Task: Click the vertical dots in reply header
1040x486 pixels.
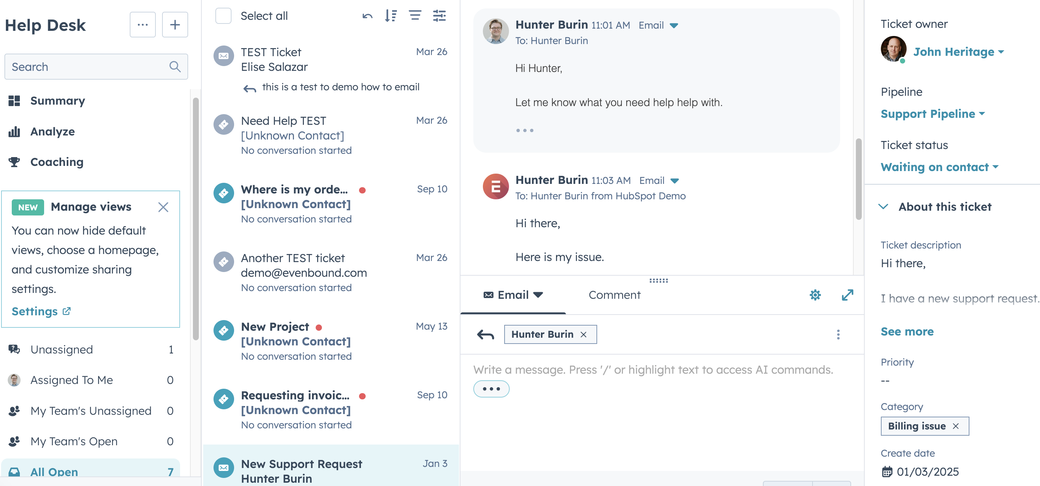Action: coord(838,334)
